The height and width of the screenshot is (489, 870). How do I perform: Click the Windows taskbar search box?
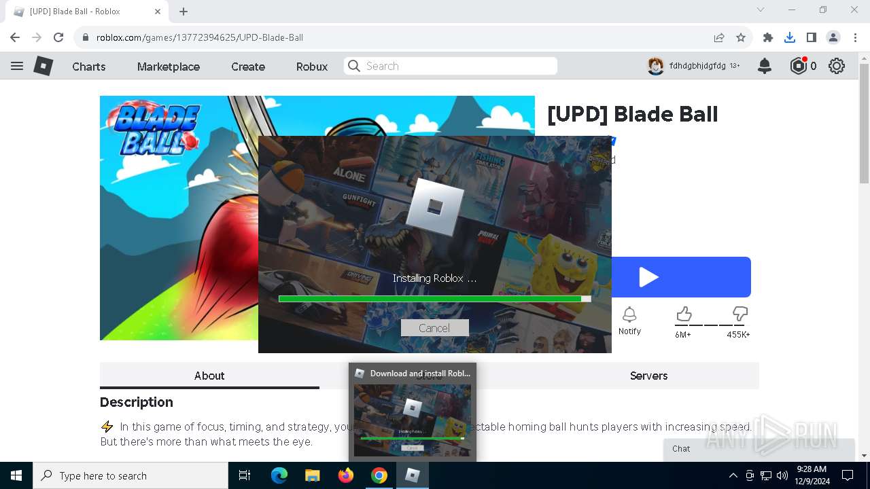pyautogui.click(x=130, y=475)
